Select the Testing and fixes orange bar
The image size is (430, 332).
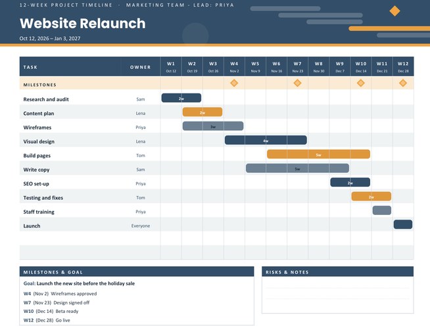click(371, 197)
